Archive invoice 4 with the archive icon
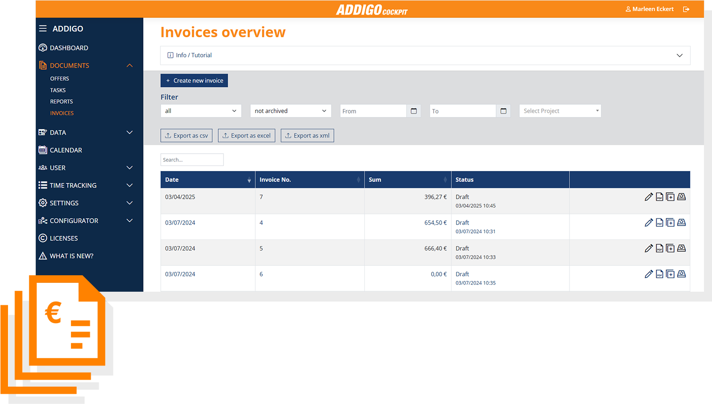The width and height of the screenshot is (712, 404). click(x=681, y=223)
